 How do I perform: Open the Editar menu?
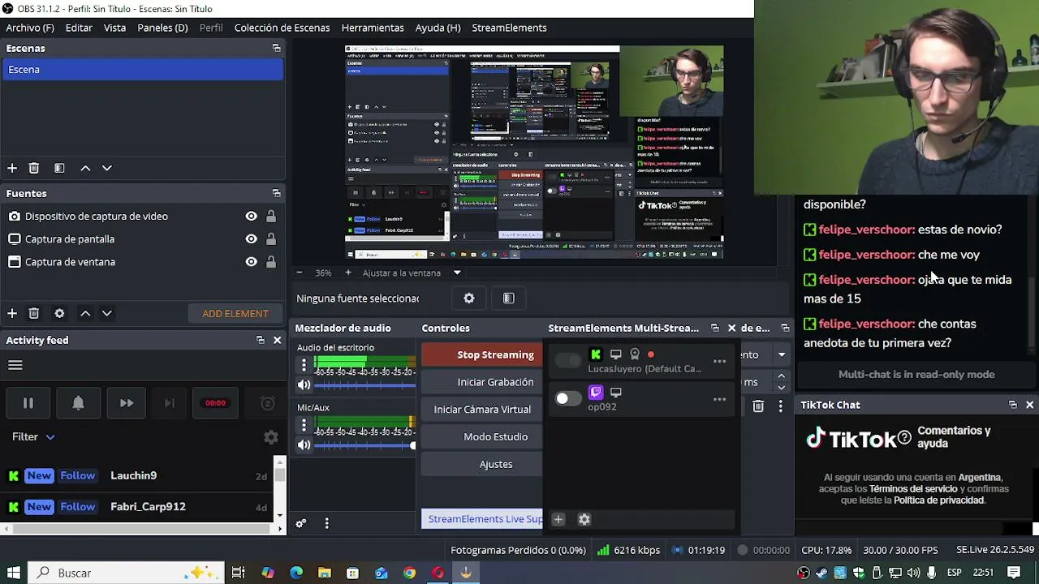click(x=79, y=28)
